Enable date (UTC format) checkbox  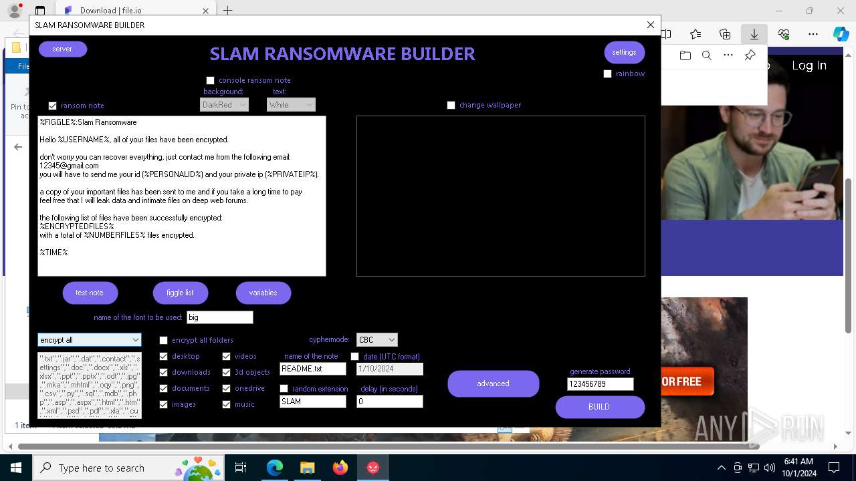pos(354,357)
